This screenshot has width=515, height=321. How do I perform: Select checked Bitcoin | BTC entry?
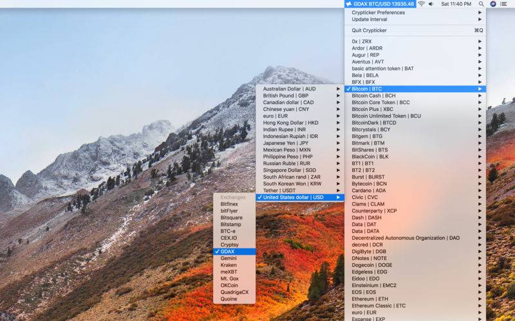pos(415,89)
